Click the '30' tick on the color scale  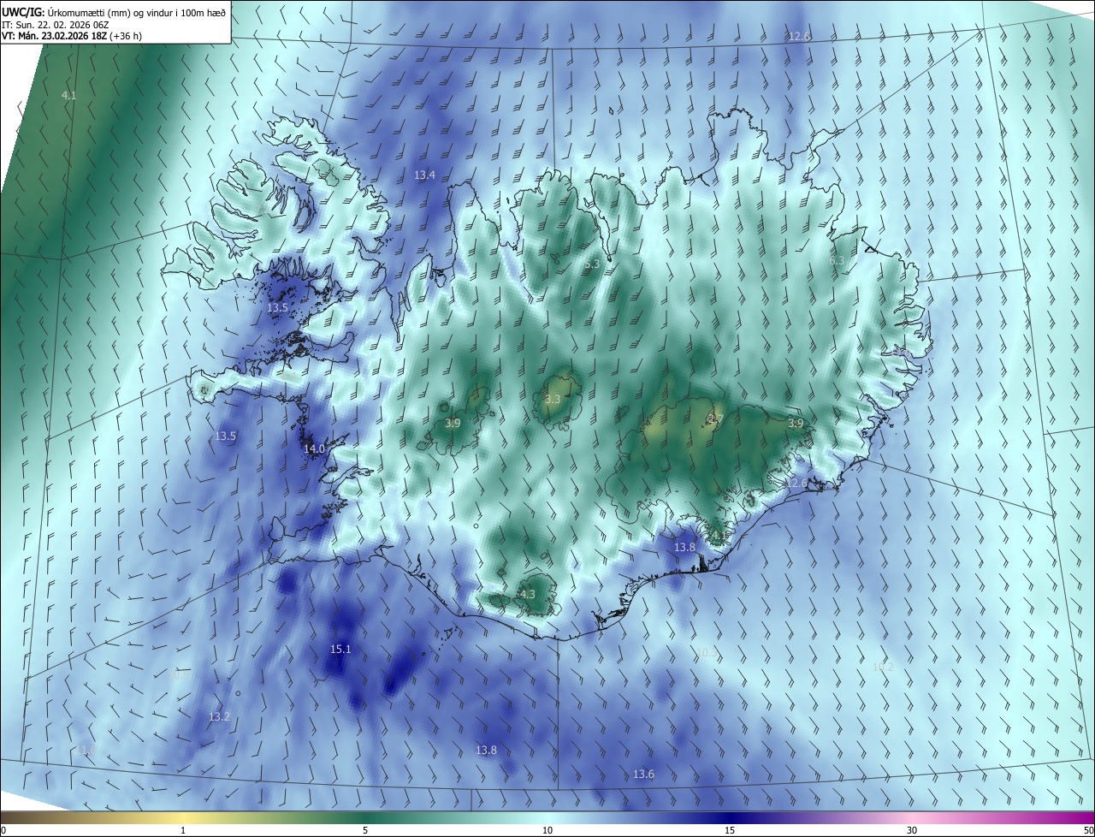pyautogui.click(x=912, y=830)
